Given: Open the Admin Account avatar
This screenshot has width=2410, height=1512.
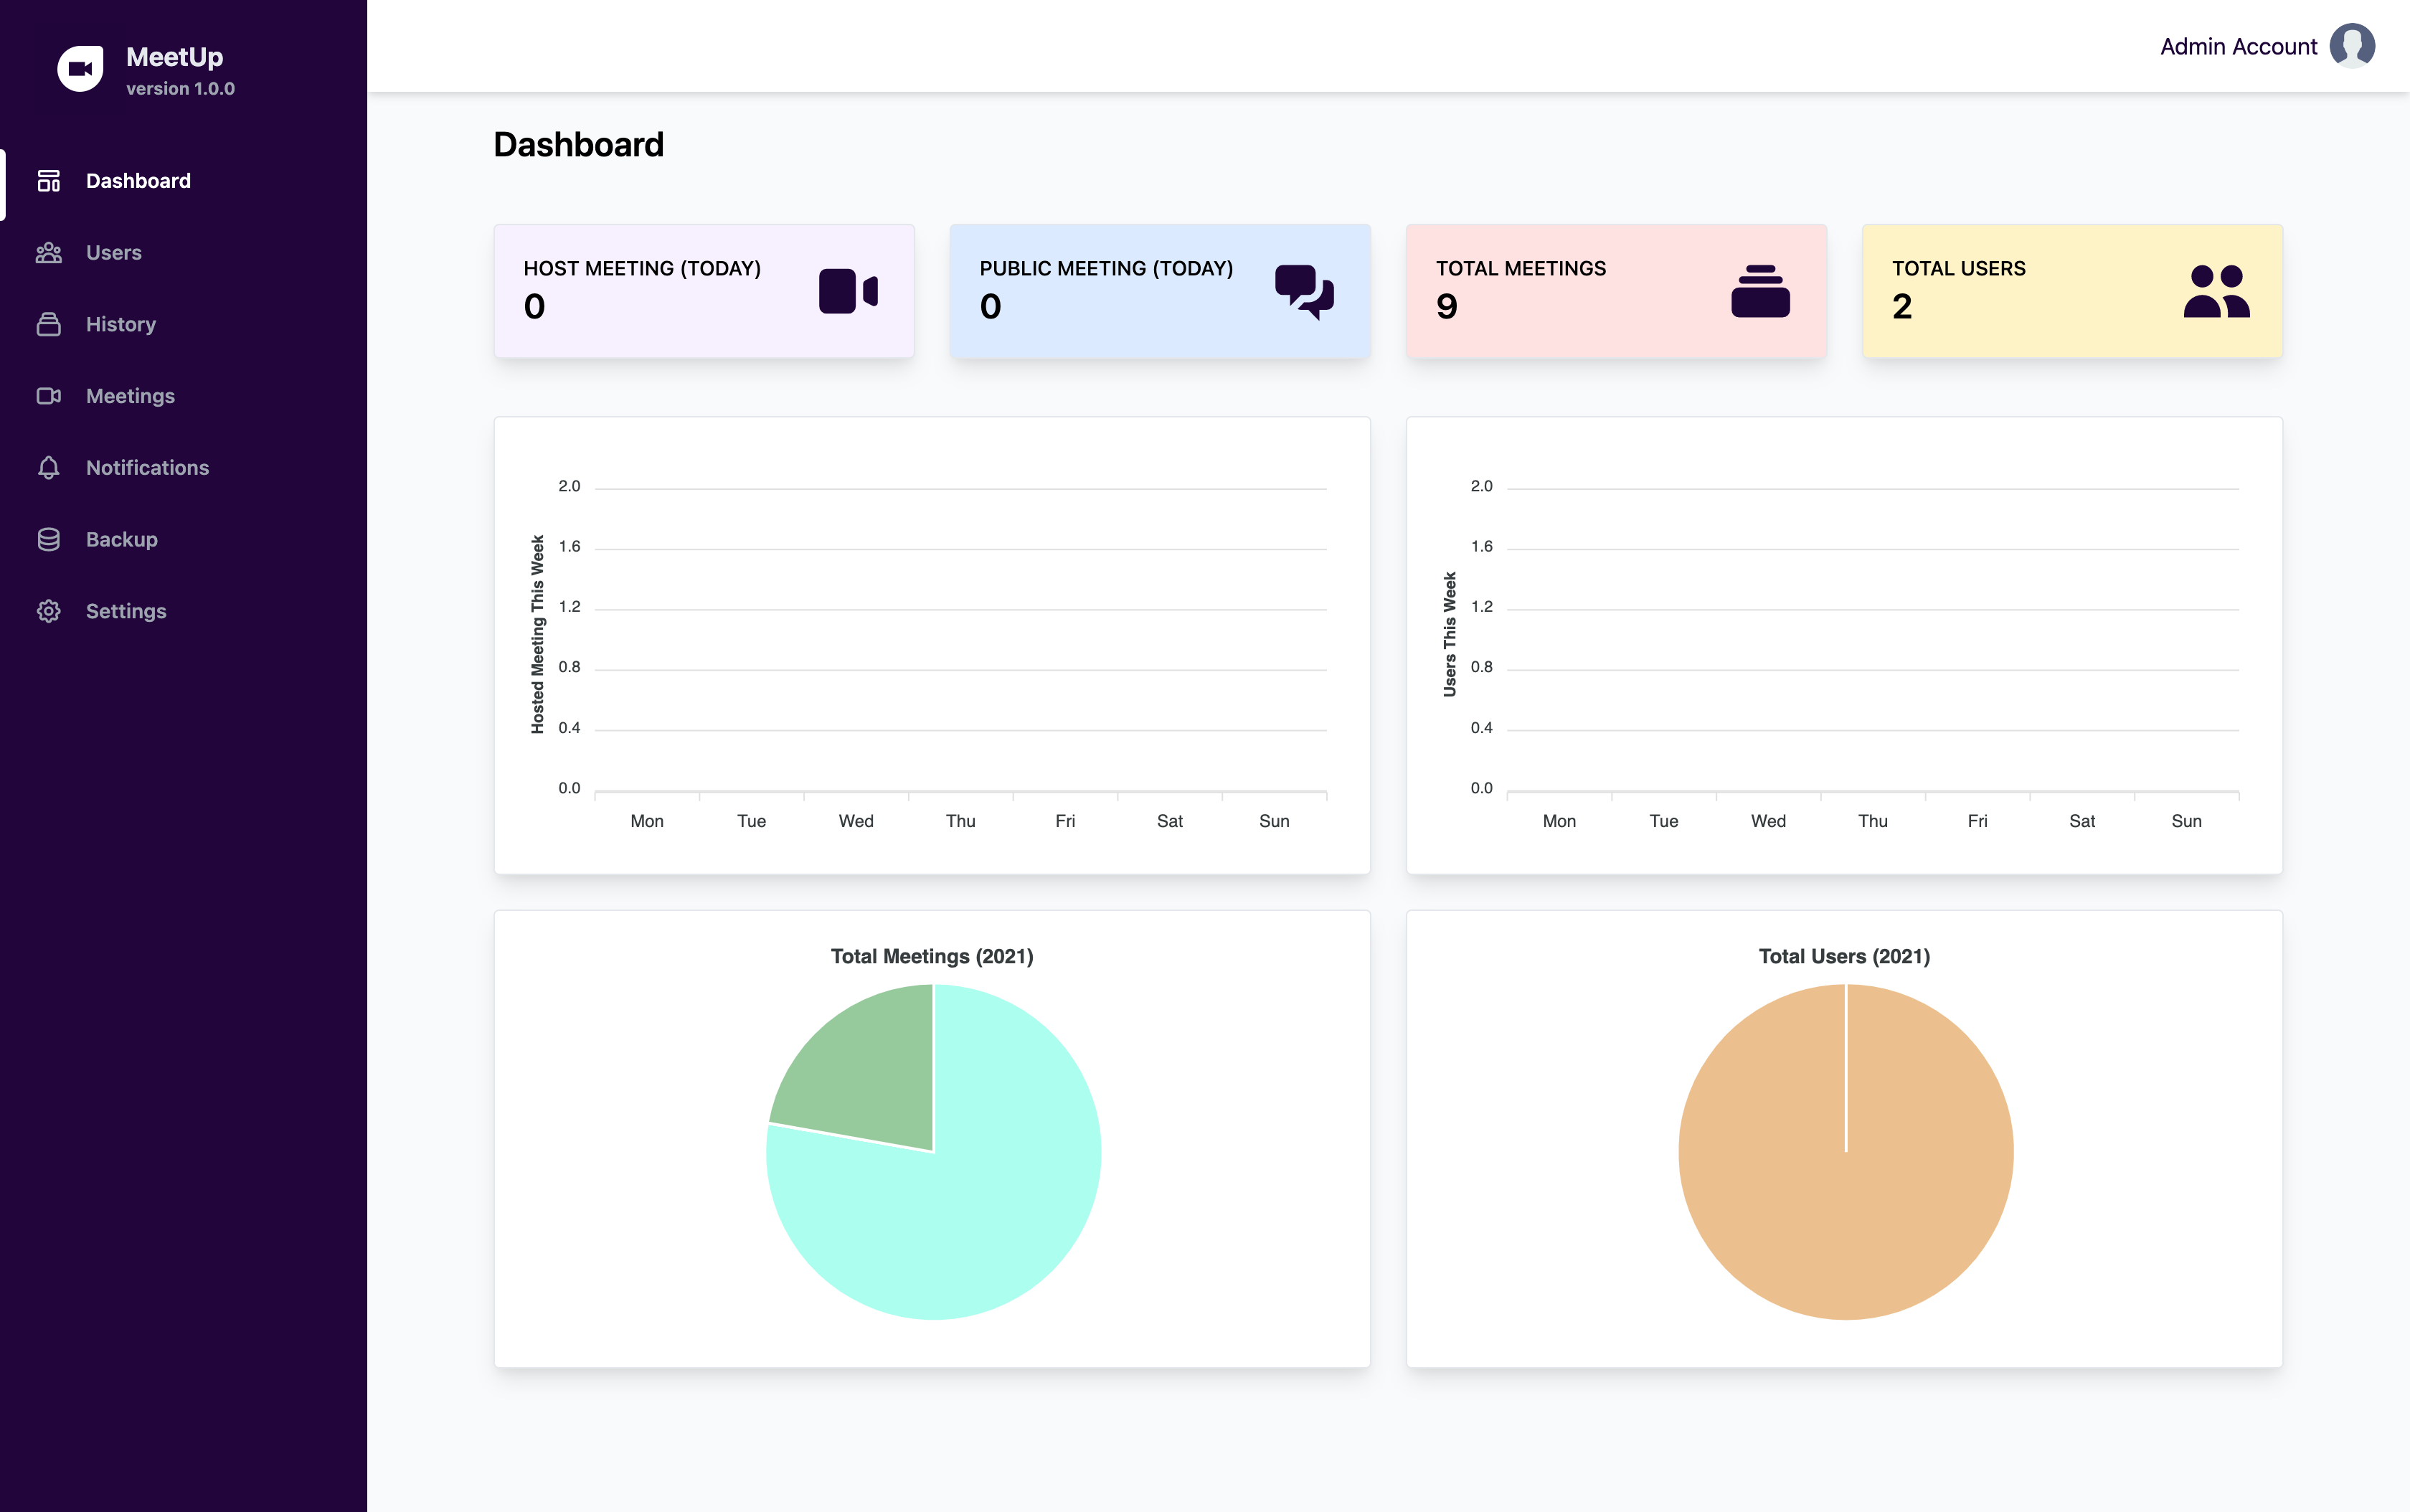Looking at the screenshot, I should 2352,46.
